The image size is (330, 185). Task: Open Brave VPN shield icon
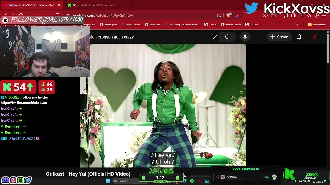click(x=317, y=16)
